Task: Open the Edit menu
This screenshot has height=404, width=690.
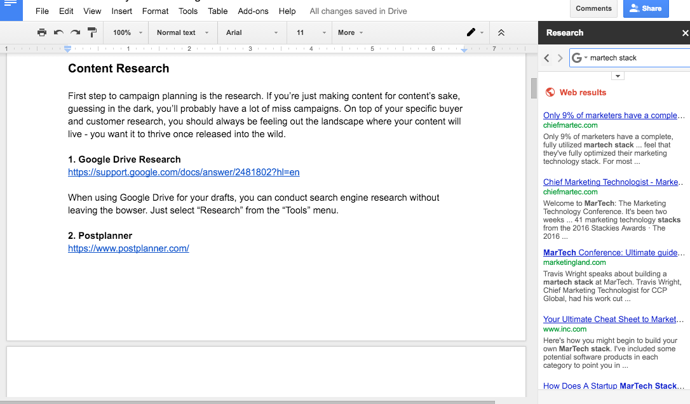Action: [66, 11]
